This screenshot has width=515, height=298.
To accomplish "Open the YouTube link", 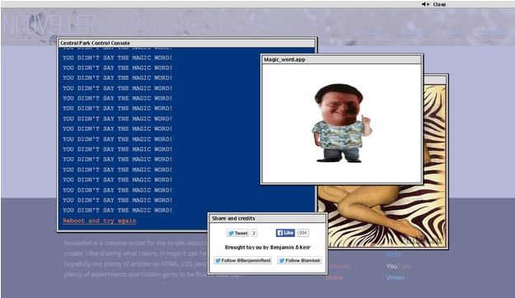I will pos(399,266).
